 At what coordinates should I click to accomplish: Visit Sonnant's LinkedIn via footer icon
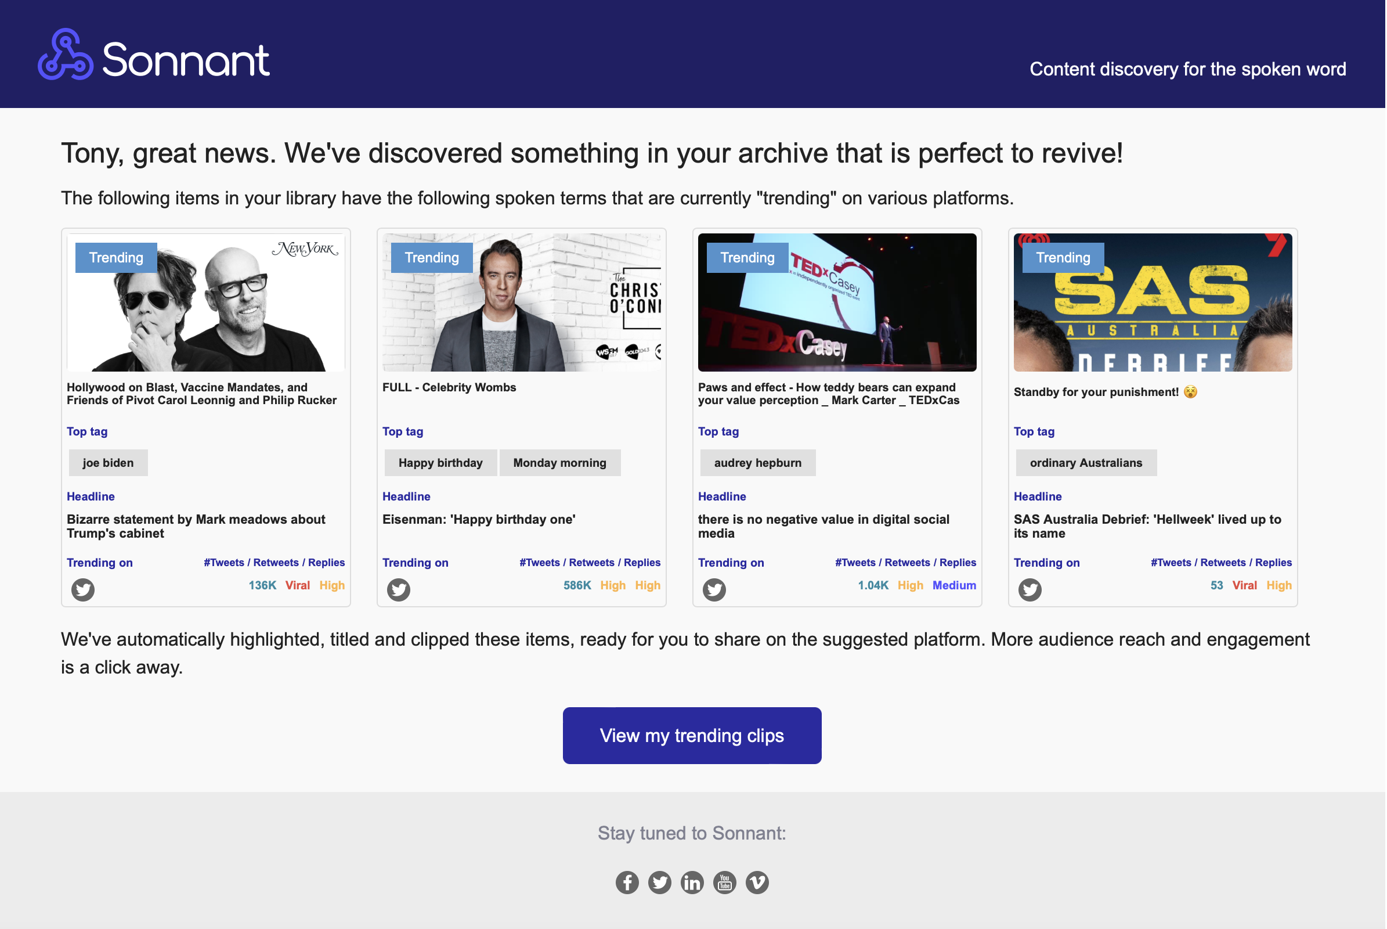693,883
